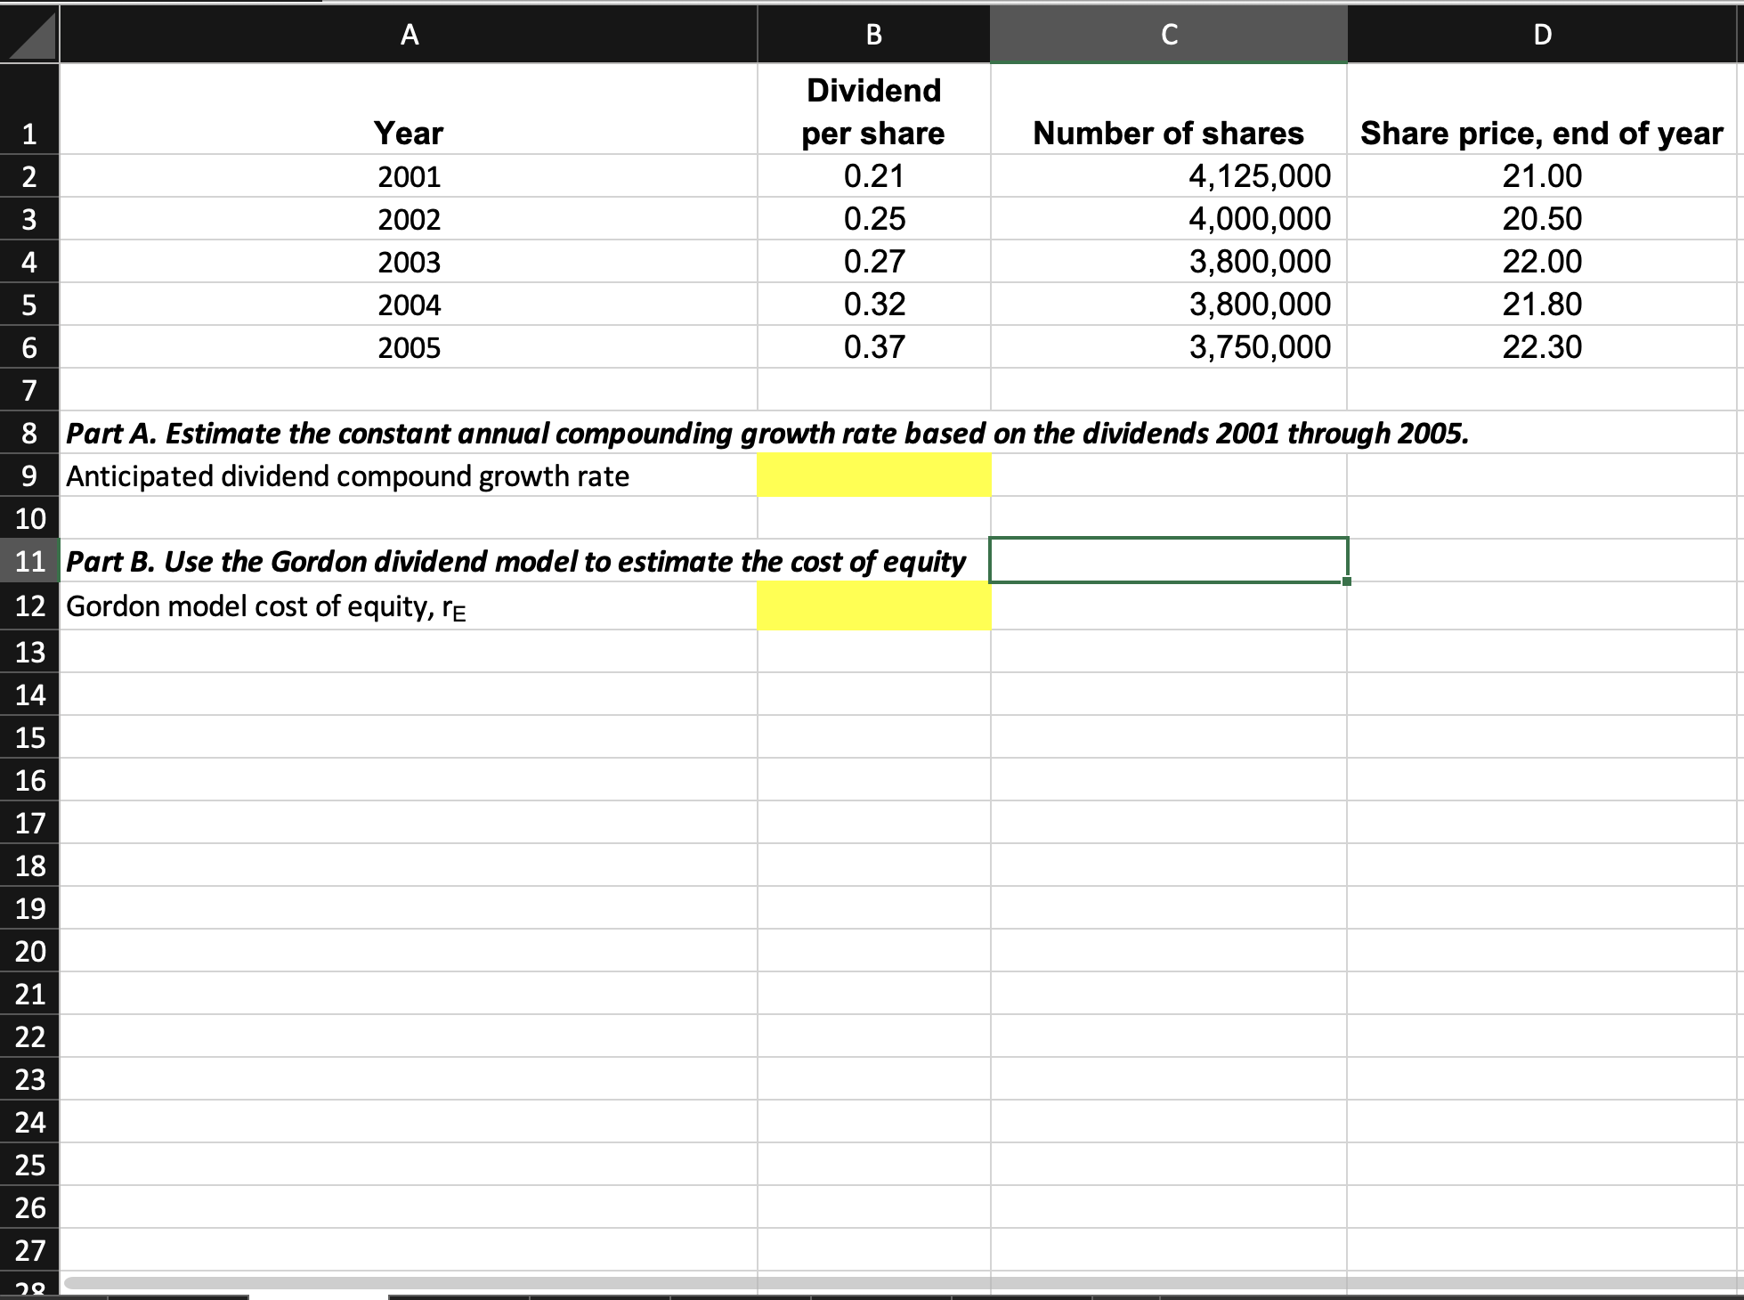Select column C header
The width and height of the screenshot is (1744, 1300).
coord(1167,35)
